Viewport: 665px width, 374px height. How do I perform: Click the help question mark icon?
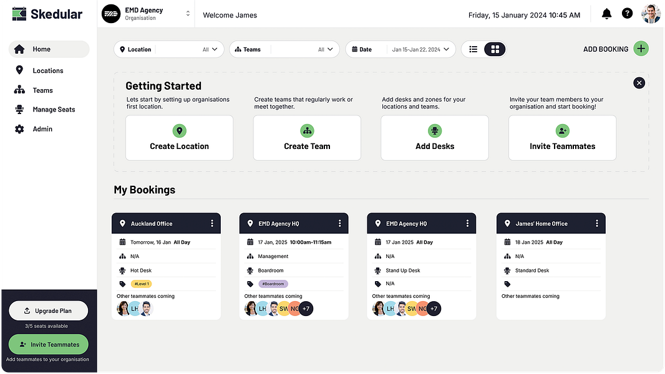point(627,14)
